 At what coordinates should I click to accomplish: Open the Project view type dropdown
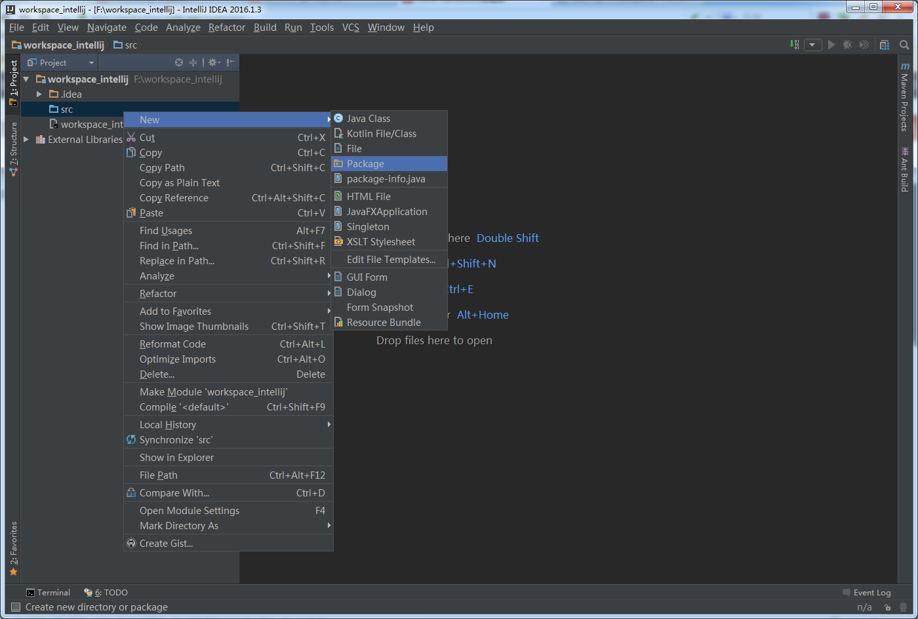60,62
